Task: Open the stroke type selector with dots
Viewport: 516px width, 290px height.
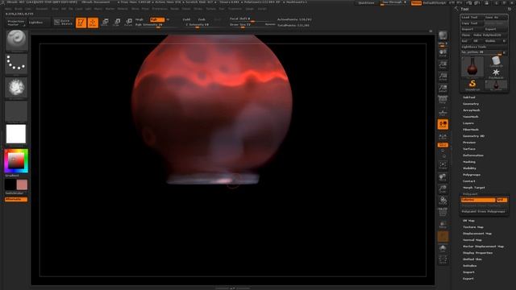Action: click(16, 64)
